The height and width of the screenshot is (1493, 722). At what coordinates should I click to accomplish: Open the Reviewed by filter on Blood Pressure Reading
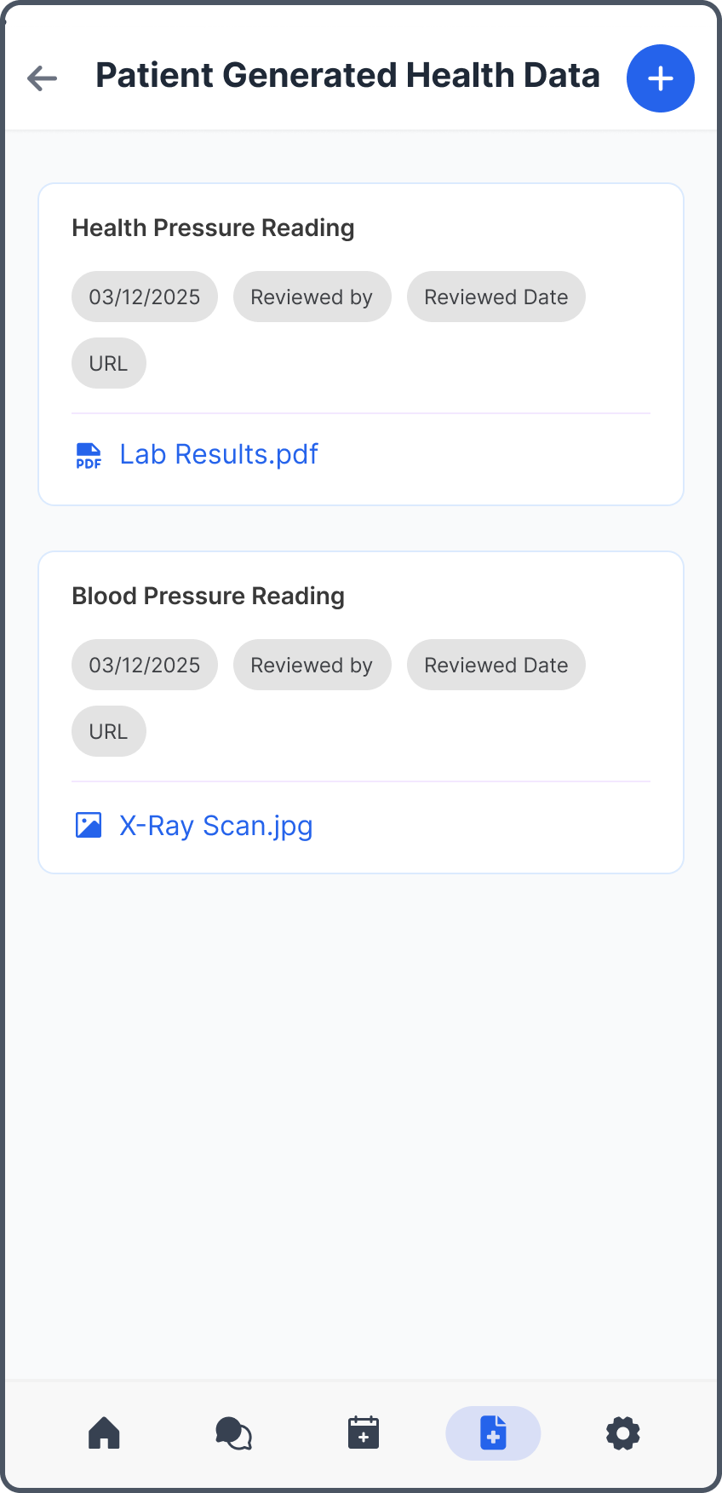(x=312, y=665)
